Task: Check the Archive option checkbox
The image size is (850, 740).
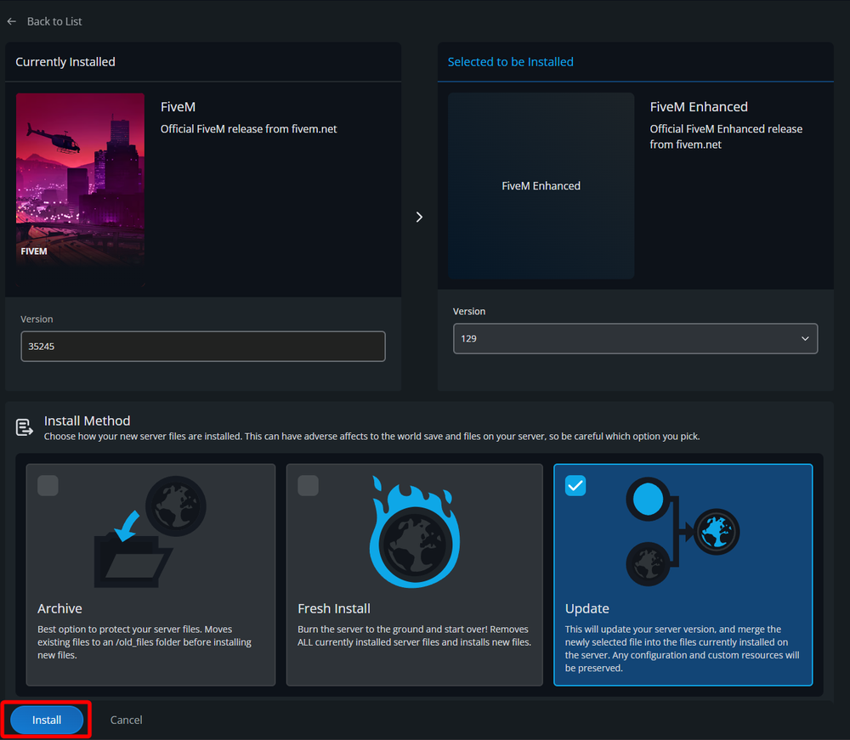Action: 48,485
